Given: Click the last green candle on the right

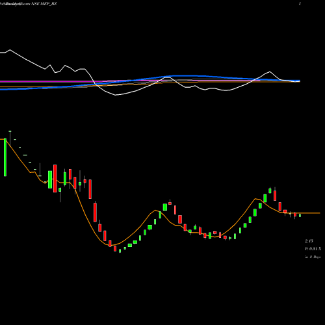Looking at the screenshot, I should (x=300, y=215).
